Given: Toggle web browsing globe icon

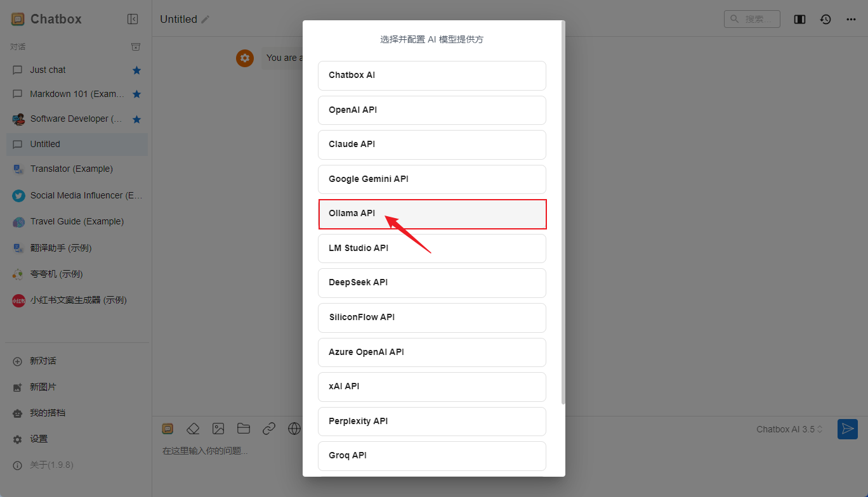Looking at the screenshot, I should 294,429.
